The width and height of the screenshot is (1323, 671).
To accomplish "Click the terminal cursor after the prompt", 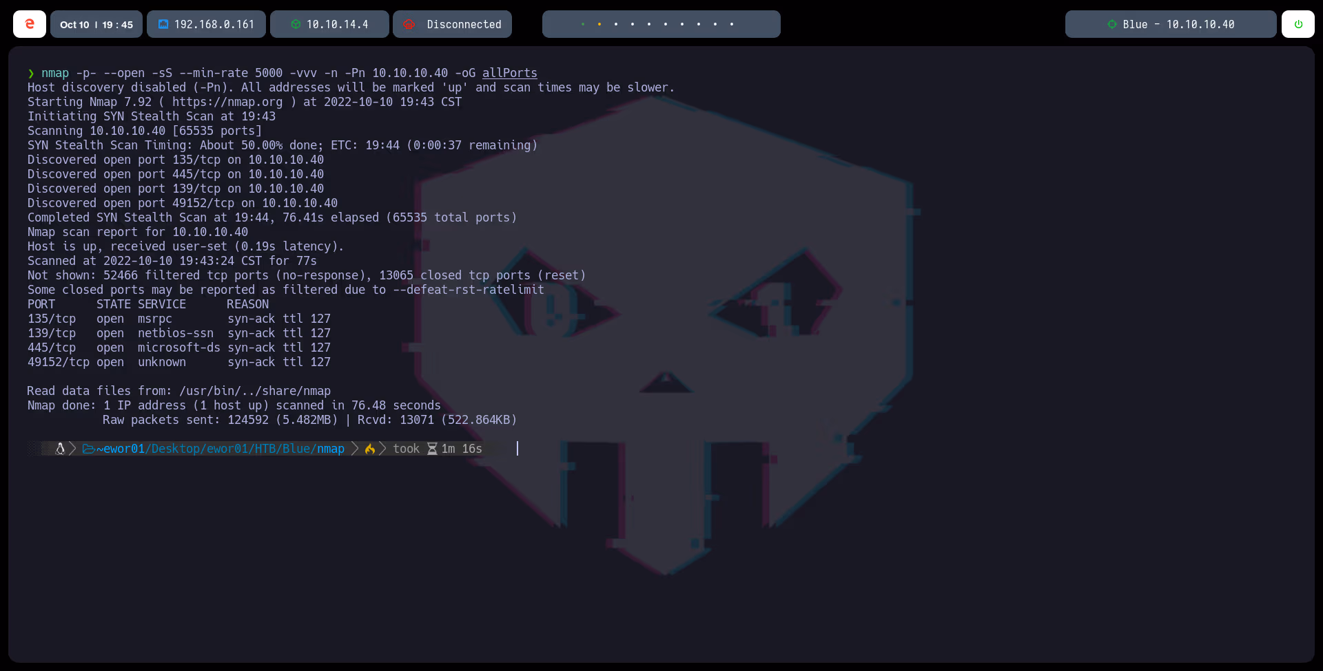I will tap(517, 449).
